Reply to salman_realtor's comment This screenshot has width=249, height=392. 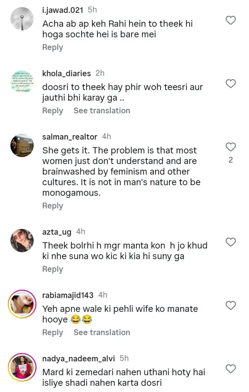point(52,206)
